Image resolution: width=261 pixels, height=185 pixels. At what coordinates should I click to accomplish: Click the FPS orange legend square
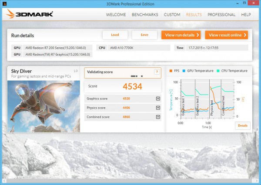(x=171, y=71)
